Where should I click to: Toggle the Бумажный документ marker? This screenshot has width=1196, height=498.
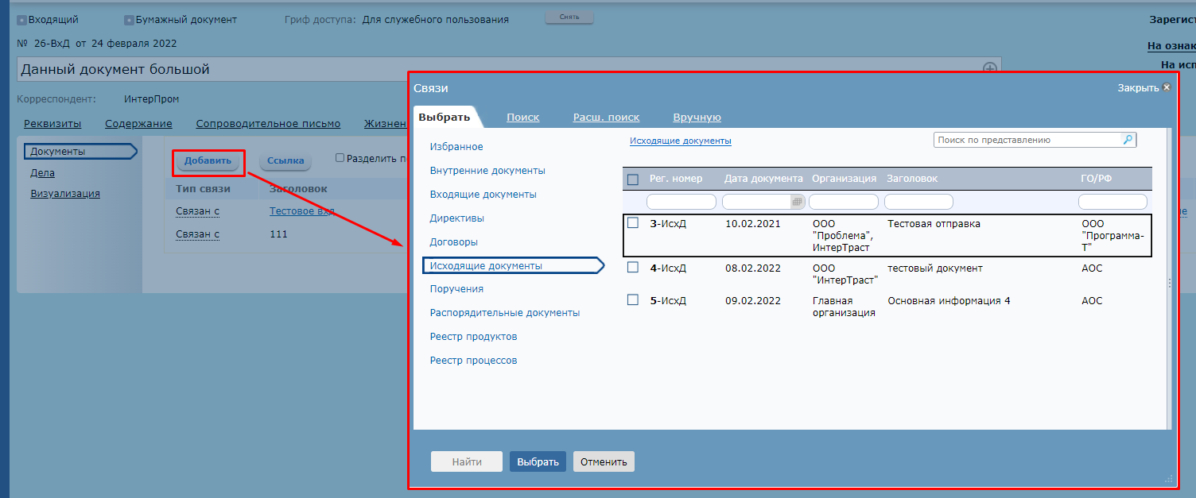click(129, 20)
